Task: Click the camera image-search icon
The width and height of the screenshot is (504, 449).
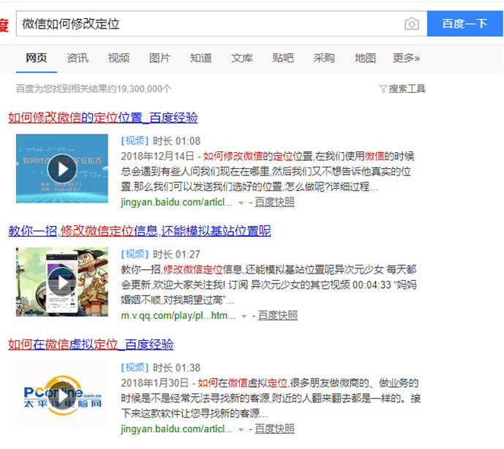Action: (411, 24)
